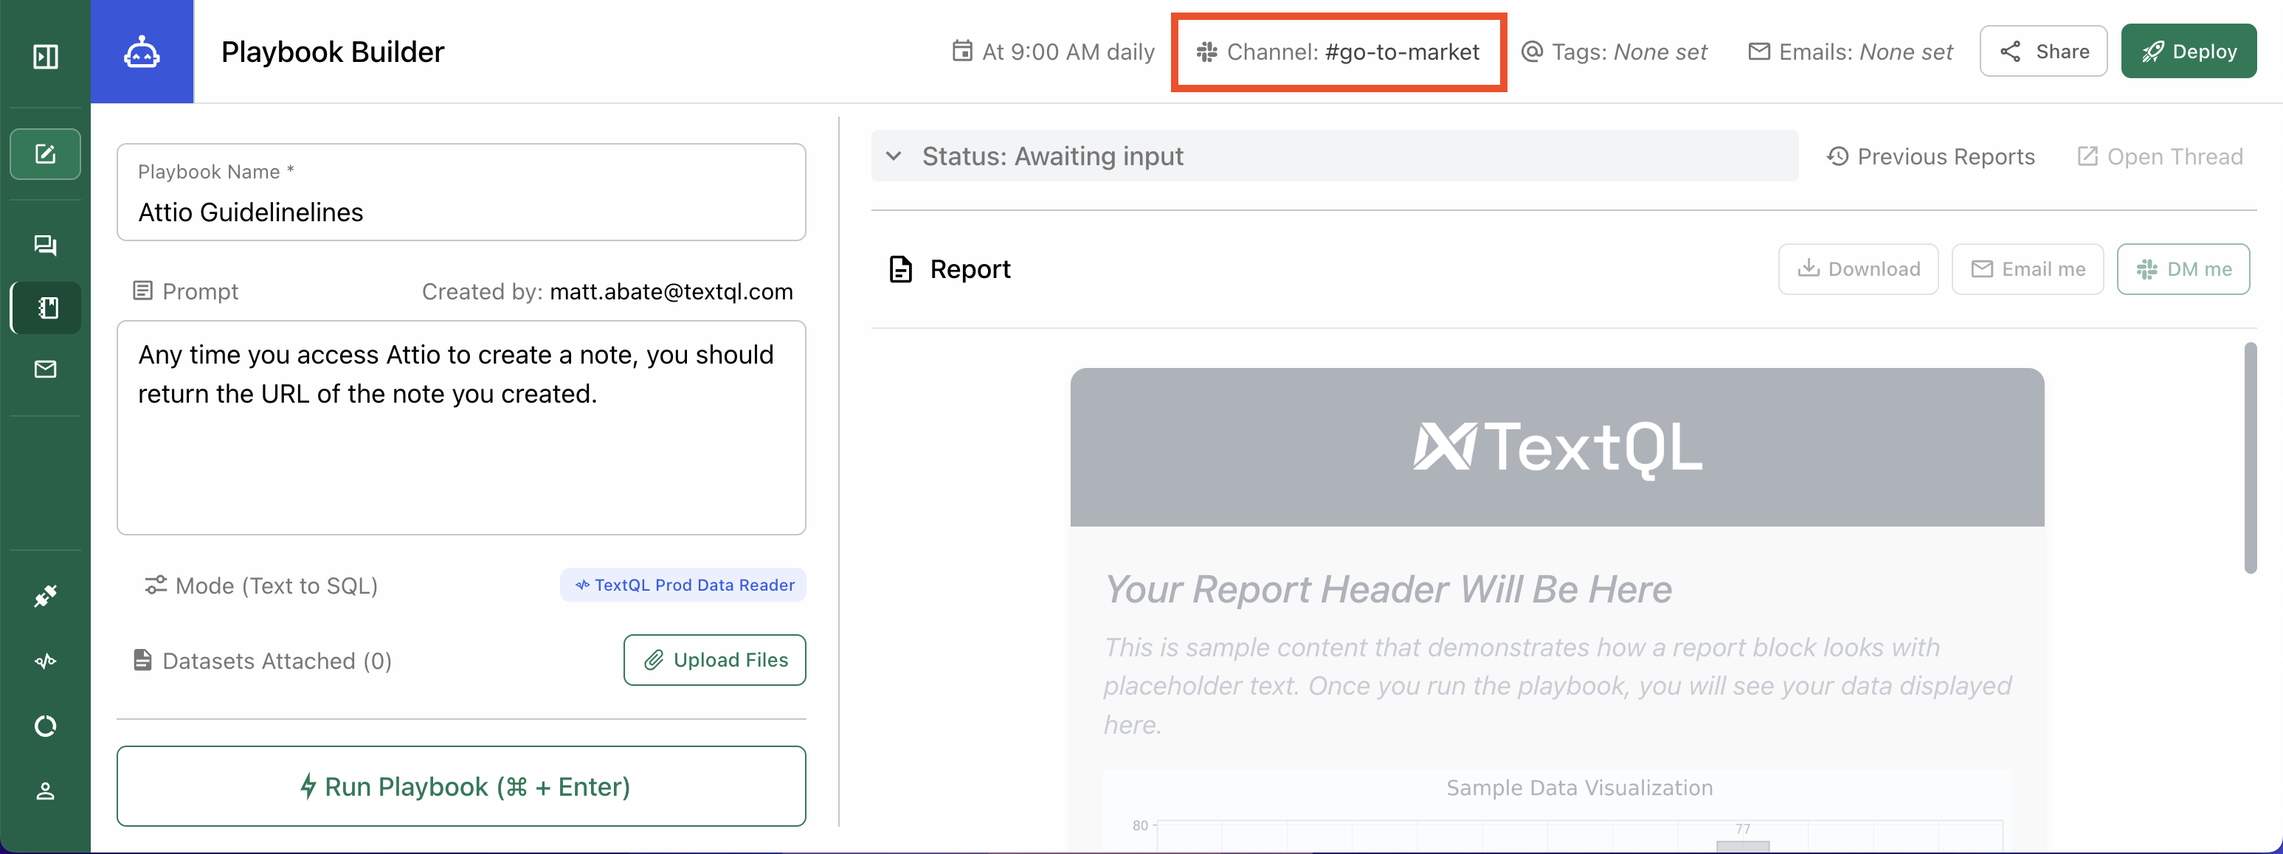The width and height of the screenshot is (2283, 854).
Task: Select the playbooks book icon in sidebar
Action: pyautogui.click(x=44, y=308)
